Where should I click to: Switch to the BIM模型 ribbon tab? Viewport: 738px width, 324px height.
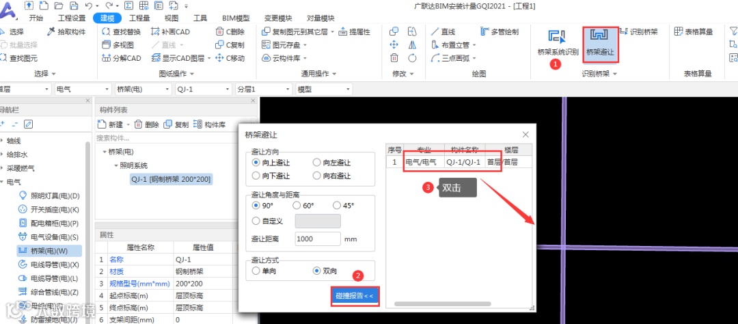pyautogui.click(x=236, y=18)
